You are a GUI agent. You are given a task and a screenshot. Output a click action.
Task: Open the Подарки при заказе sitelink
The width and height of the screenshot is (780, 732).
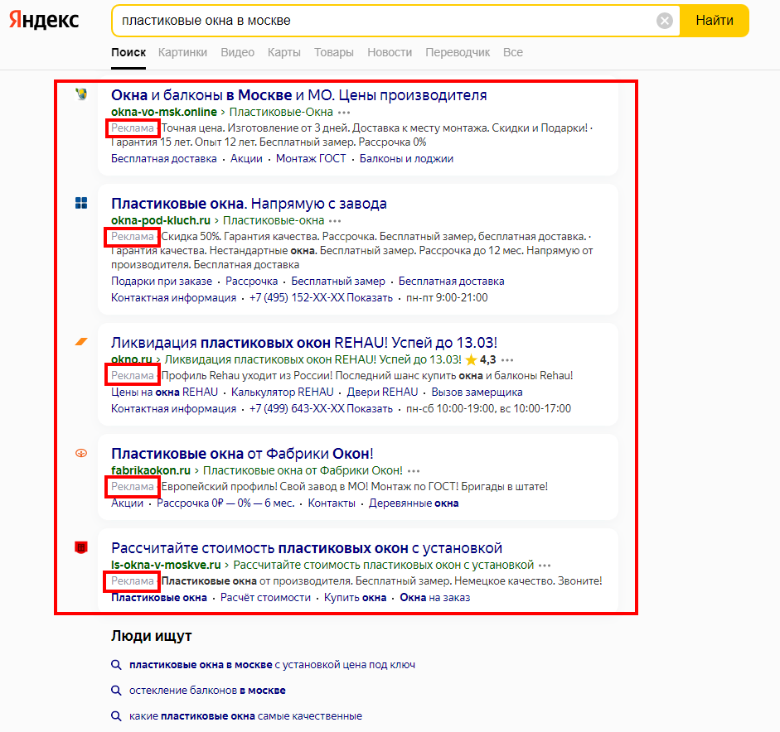point(161,281)
